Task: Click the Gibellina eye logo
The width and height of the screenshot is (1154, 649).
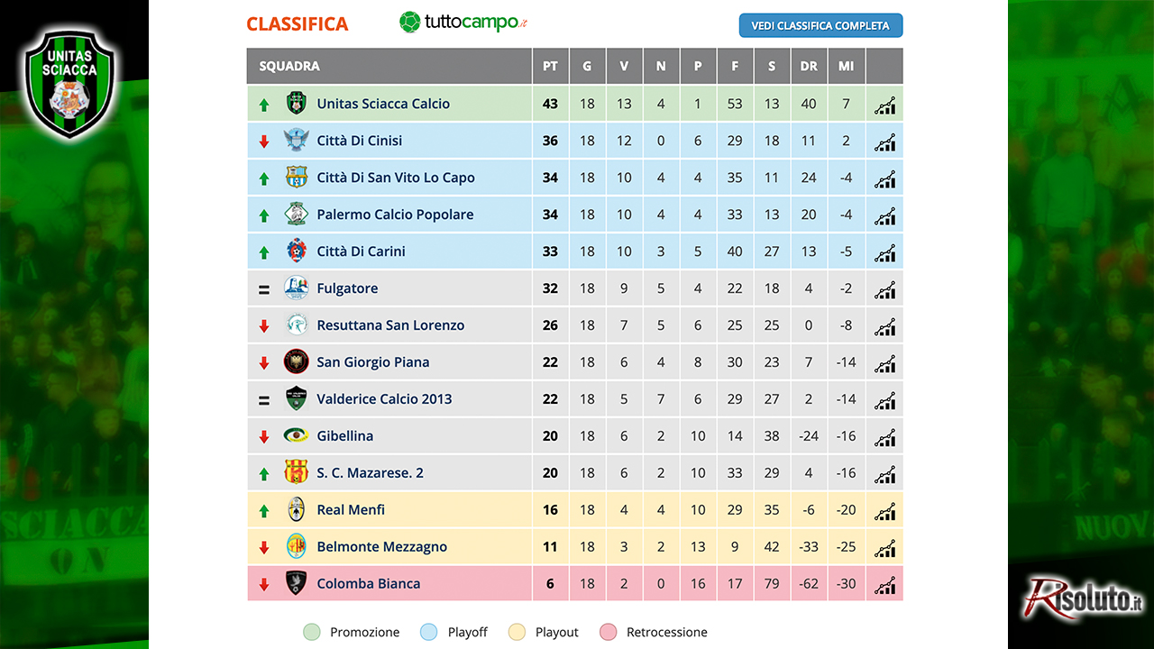Action: 296,435
